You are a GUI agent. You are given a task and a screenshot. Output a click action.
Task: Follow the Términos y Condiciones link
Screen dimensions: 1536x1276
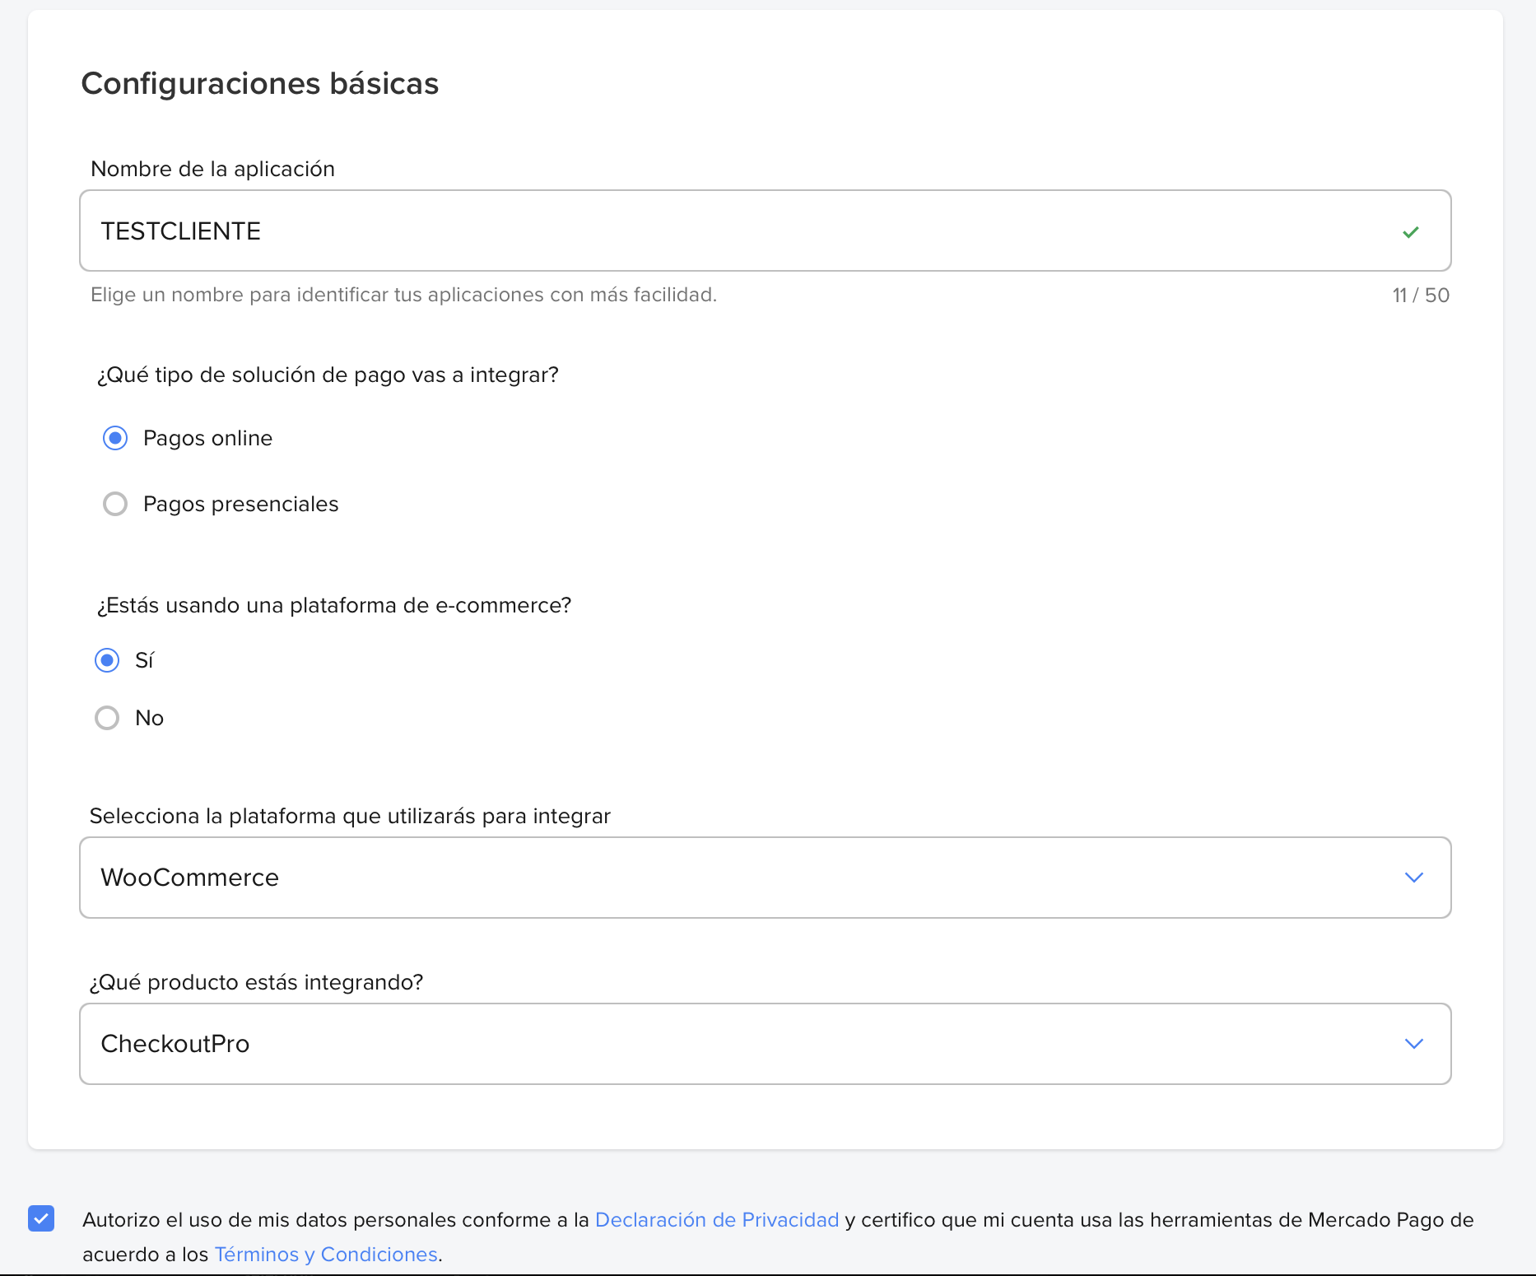326,1255
